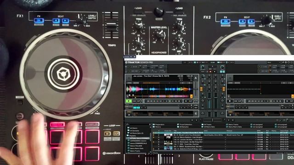Set loop IN point on deck A

pyautogui.click(x=186, y=101)
